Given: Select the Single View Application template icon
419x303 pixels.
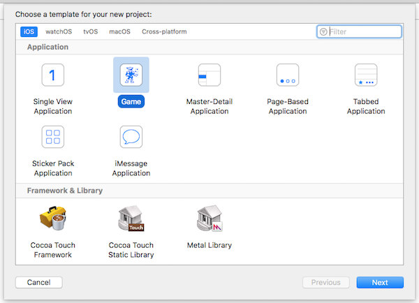Looking at the screenshot, I should click(x=53, y=75).
